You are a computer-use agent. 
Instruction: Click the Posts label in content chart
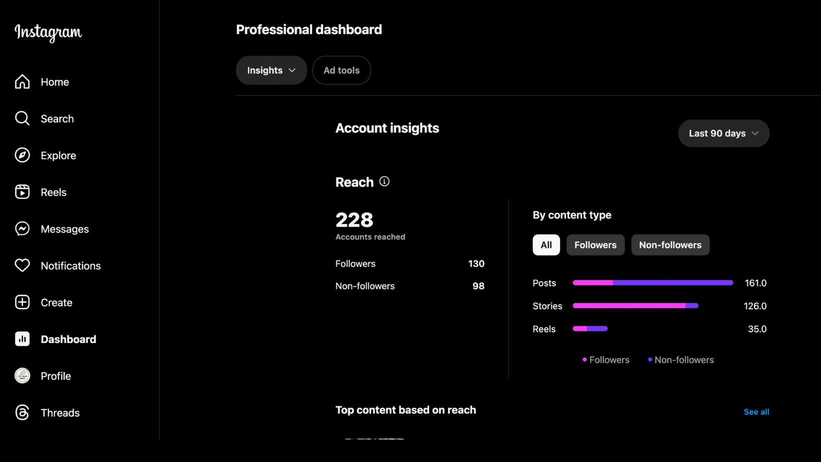[x=545, y=283]
